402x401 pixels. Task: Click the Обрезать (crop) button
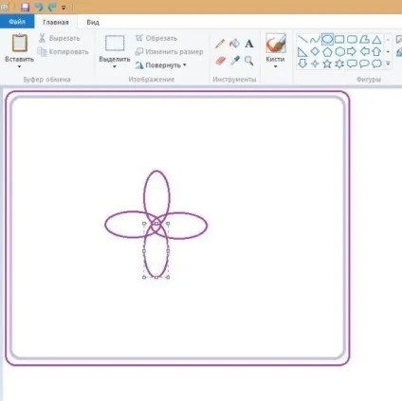[x=156, y=38]
